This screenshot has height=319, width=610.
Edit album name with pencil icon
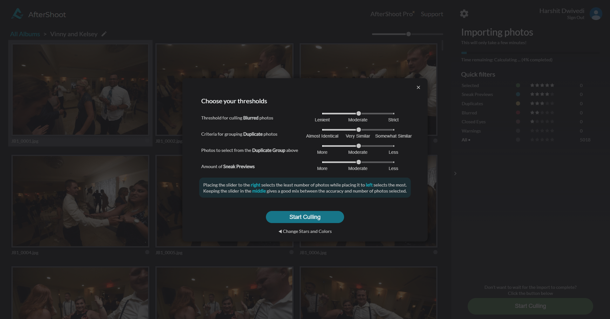click(104, 34)
